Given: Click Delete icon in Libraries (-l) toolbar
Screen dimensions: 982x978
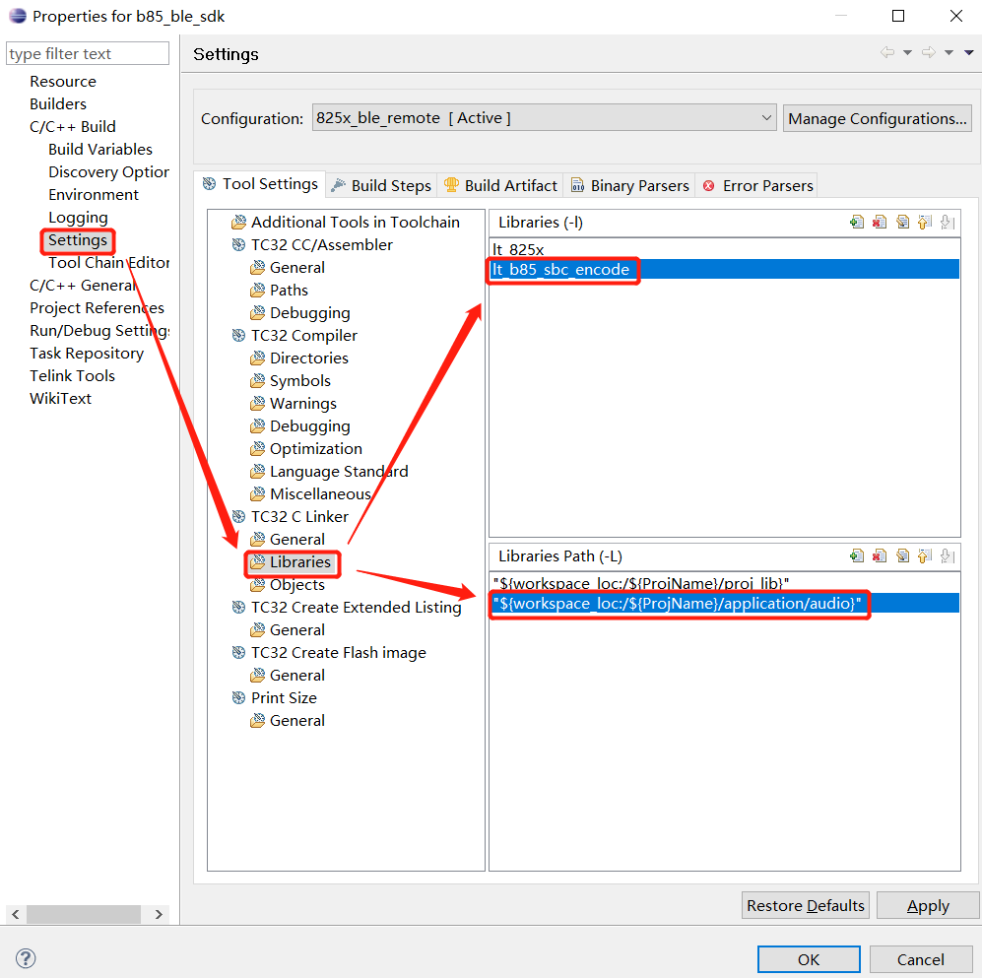Looking at the screenshot, I should 880,223.
